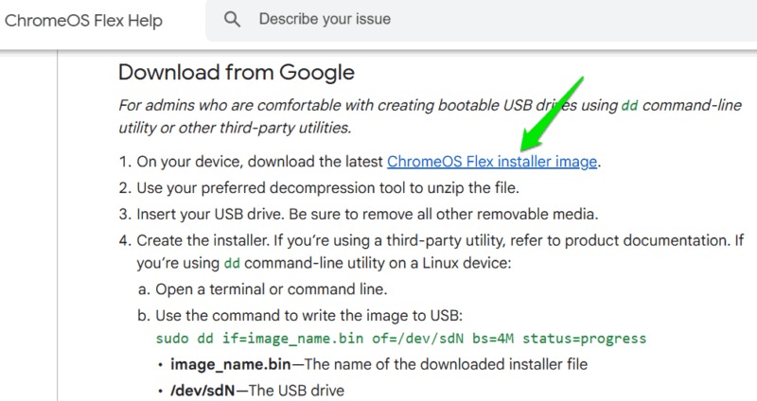The height and width of the screenshot is (401, 757).
Task: Click the 'Download from Google' heading
Action: pos(236,72)
